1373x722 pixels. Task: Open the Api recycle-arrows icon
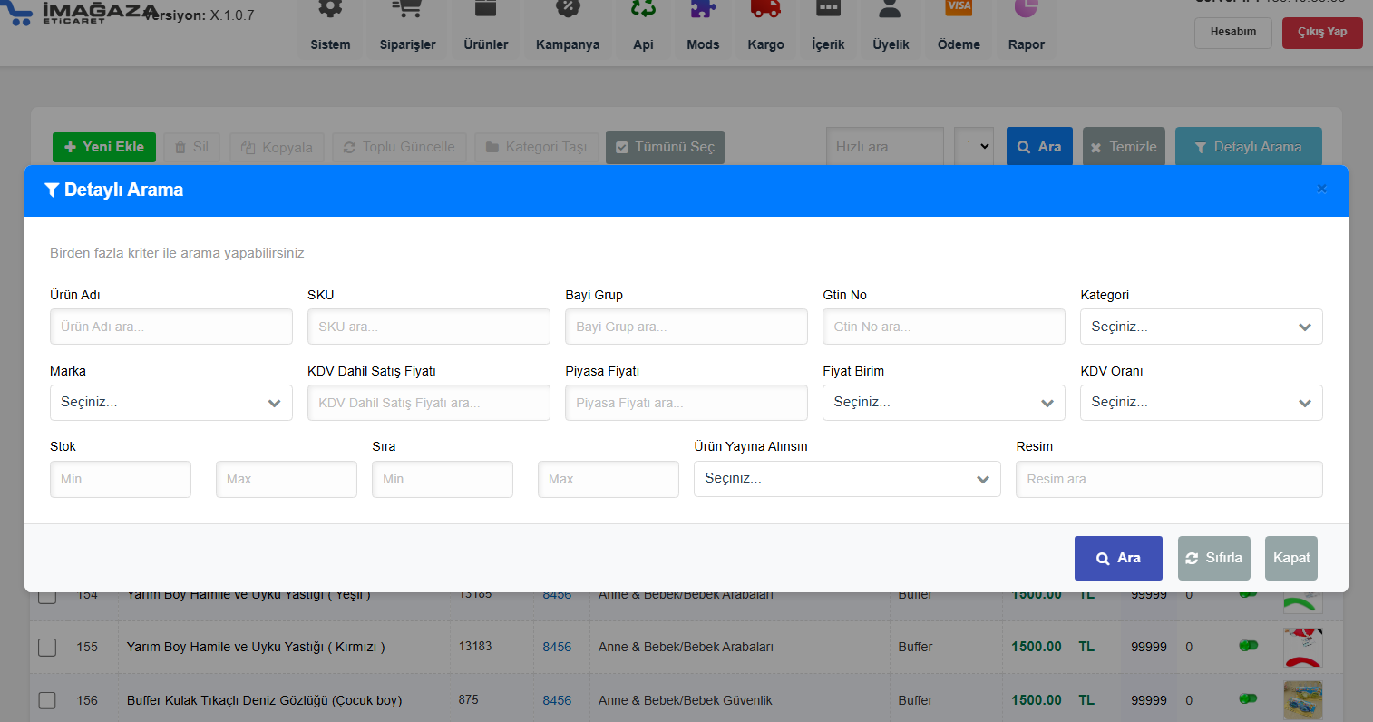tap(643, 9)
